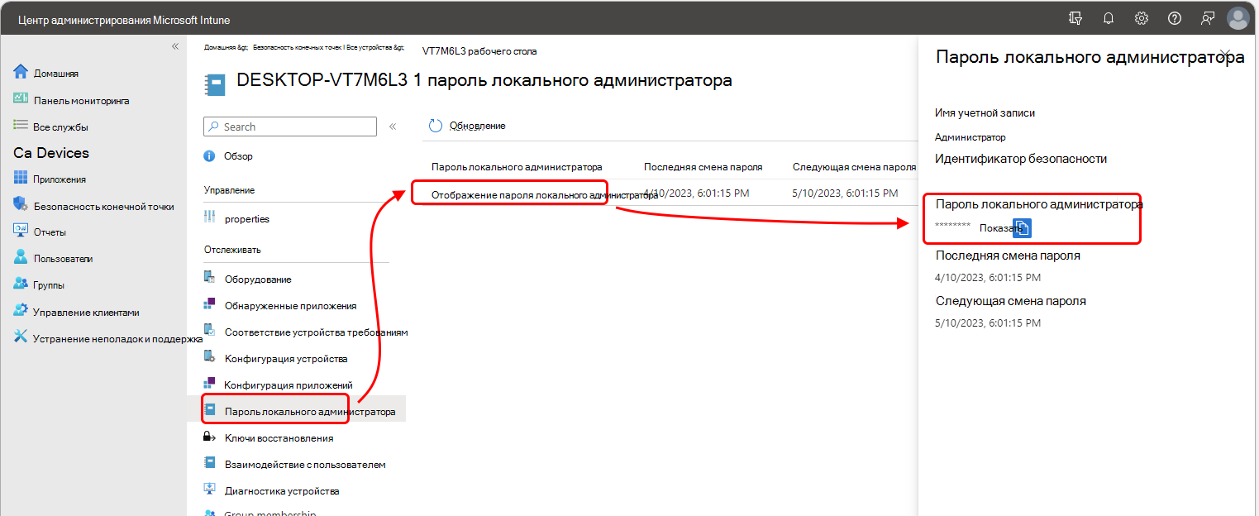Click the Последняя смена пароля column header
1259x516 pixels.
(x=703, y=167)
